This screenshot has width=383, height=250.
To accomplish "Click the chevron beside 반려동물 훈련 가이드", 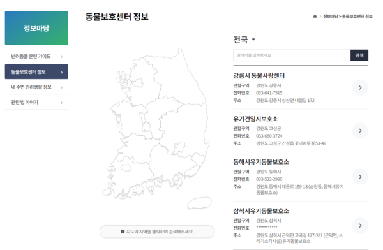I will tap(61, 57).
